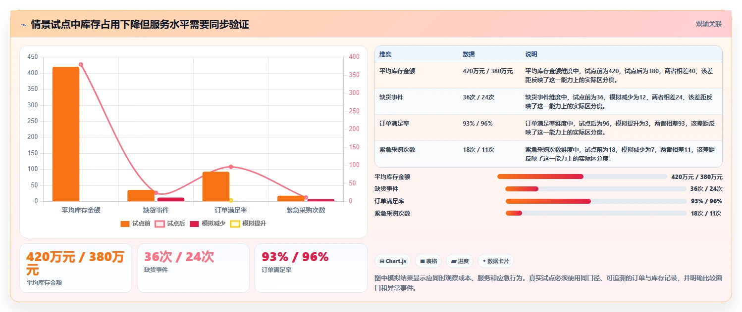Click the 紧急采购次数 progress bar
The width and height of the screenshot is (742, 312).
(596, 213)
